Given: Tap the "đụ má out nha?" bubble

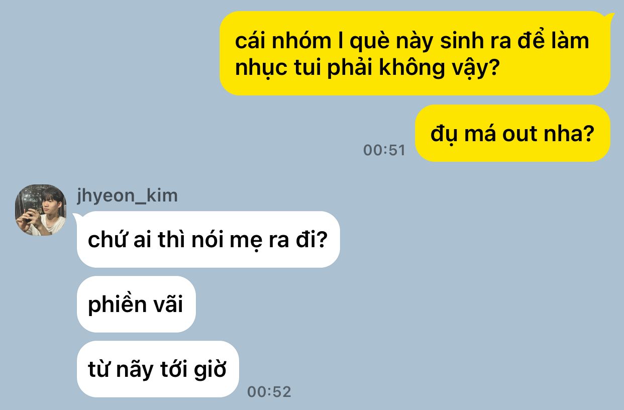Looking at the screenshot, I should point(512,133).
